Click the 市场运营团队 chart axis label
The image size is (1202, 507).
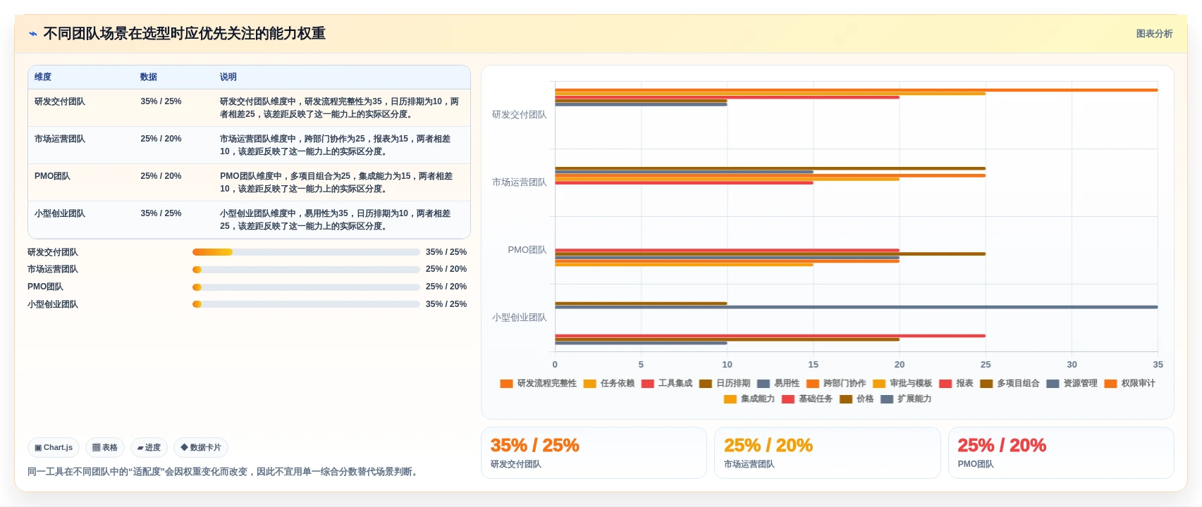coord(519,182)
